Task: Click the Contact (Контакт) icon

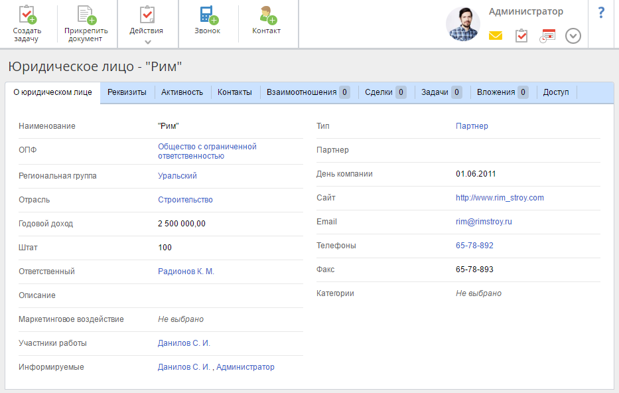Action: click(x=267, y=15)
